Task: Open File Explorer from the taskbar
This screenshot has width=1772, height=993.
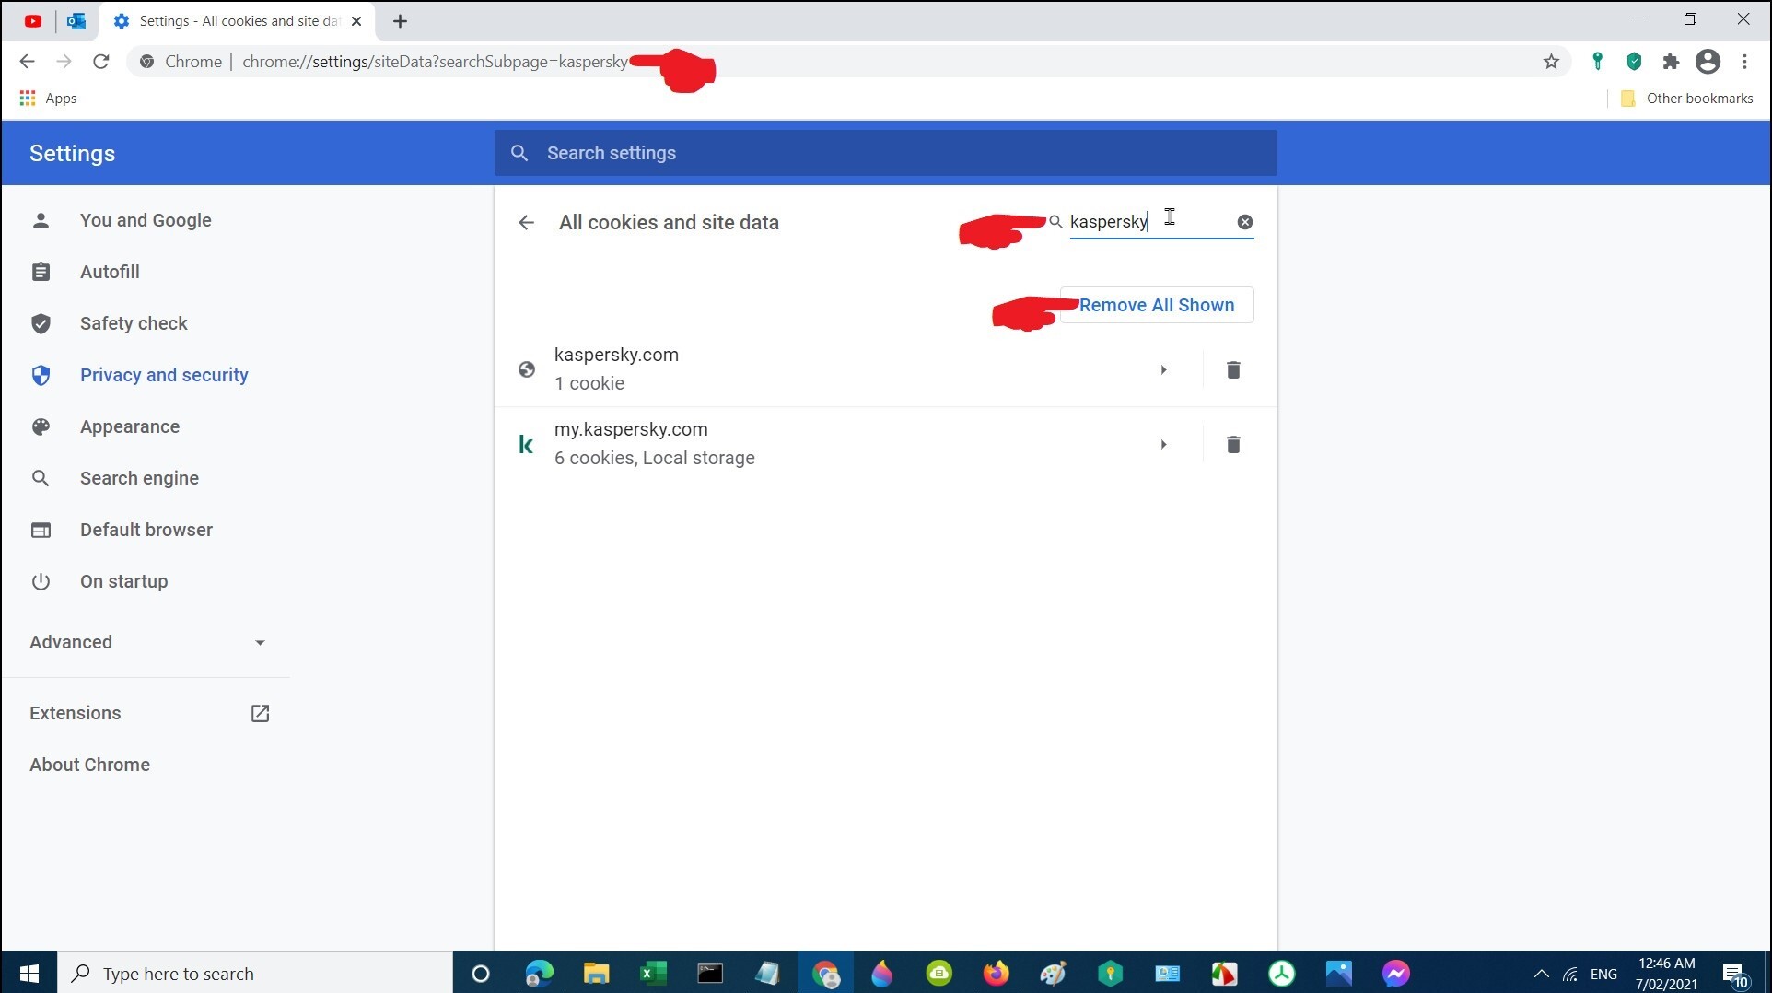Action: [x=596, y=974]
